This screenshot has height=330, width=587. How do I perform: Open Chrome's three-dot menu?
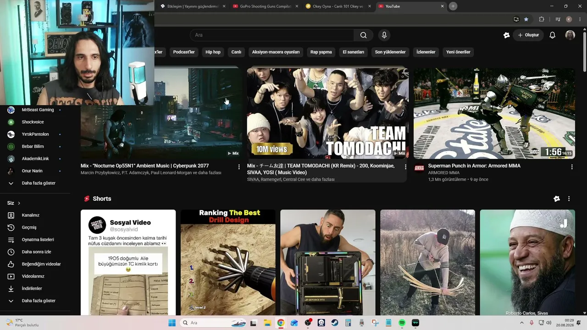click(x=580, y=19)
